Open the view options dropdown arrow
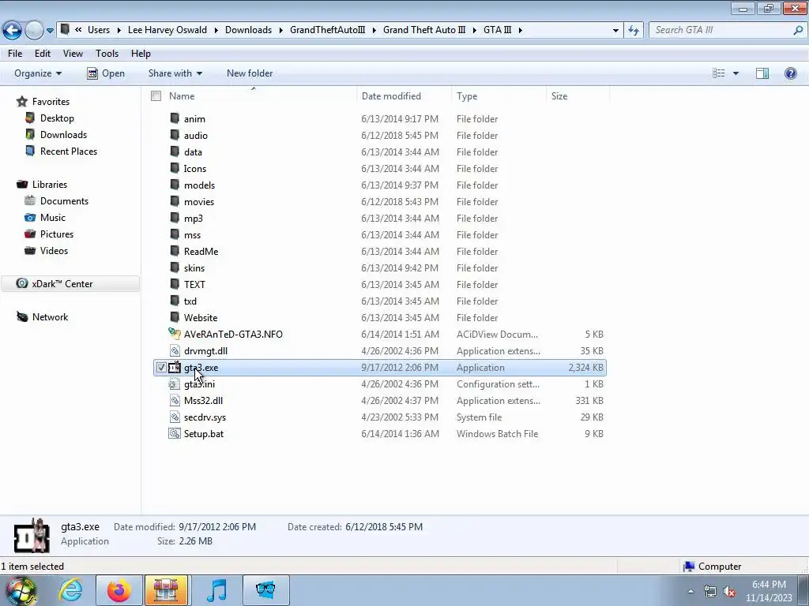 pos(736,73)
